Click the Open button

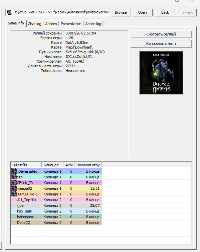coord(142,12)
